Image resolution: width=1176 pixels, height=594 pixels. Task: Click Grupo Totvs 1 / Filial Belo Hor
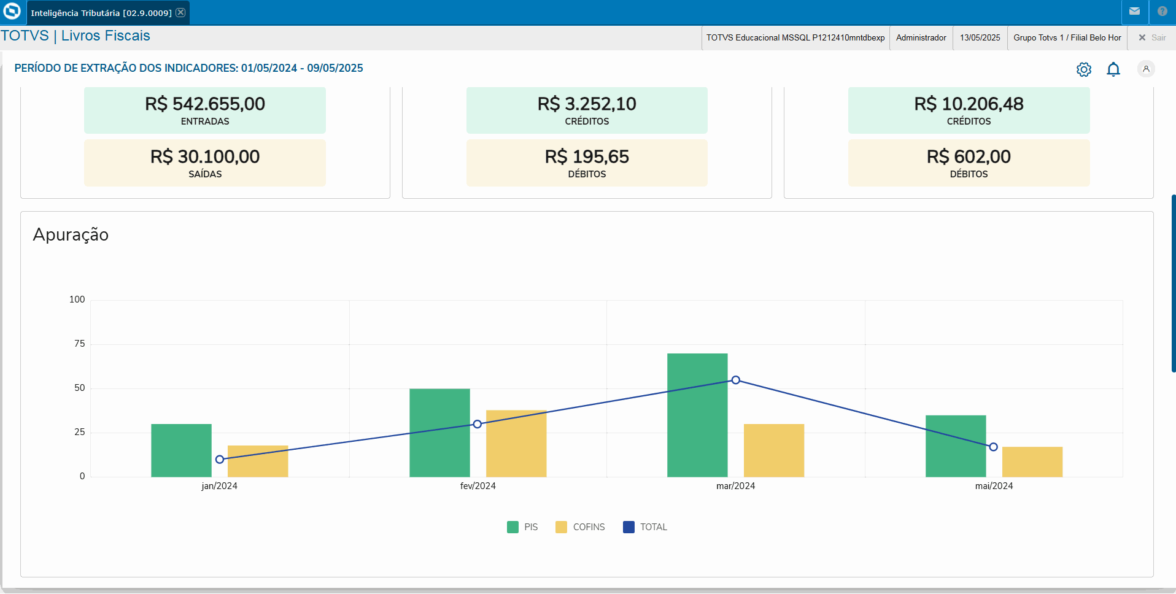1067,37
